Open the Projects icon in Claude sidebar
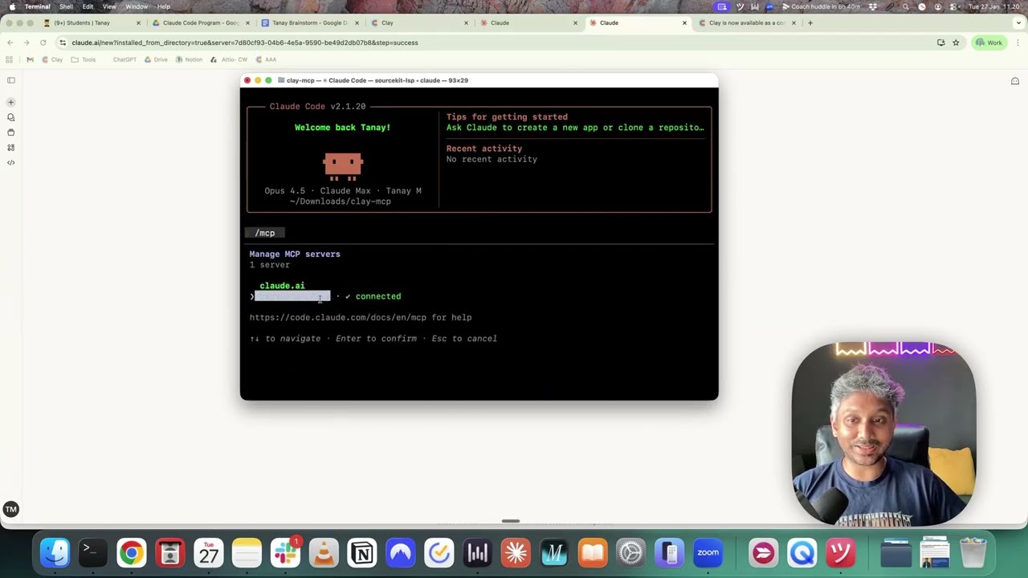 pos(11,132)
